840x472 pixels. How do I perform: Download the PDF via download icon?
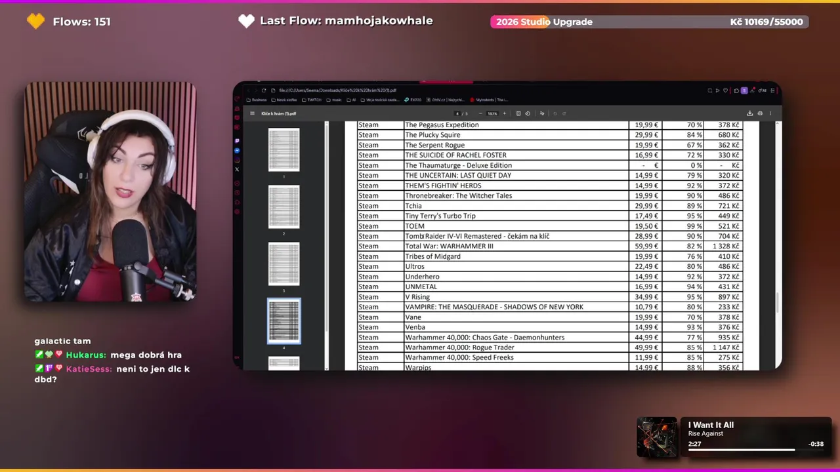pos(750,113)
